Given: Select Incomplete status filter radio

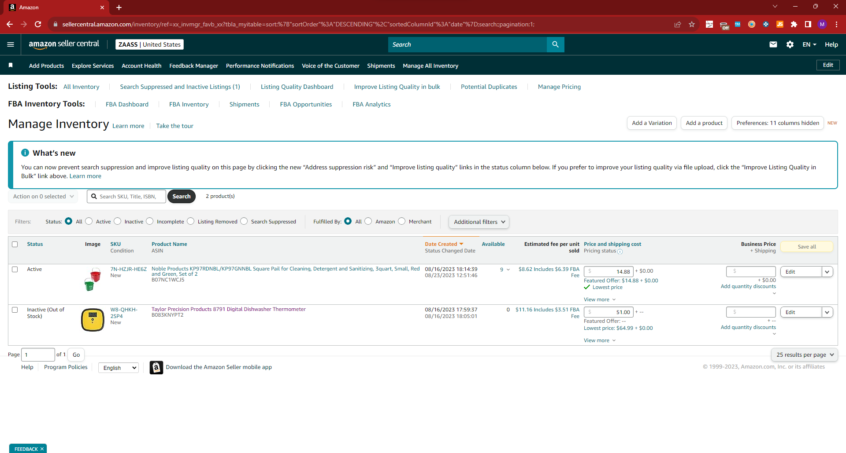Looking at the screenshot, I should [x=150, y=221].
